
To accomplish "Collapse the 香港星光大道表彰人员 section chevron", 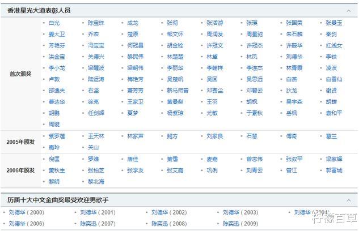I will [x=349, y=11].
